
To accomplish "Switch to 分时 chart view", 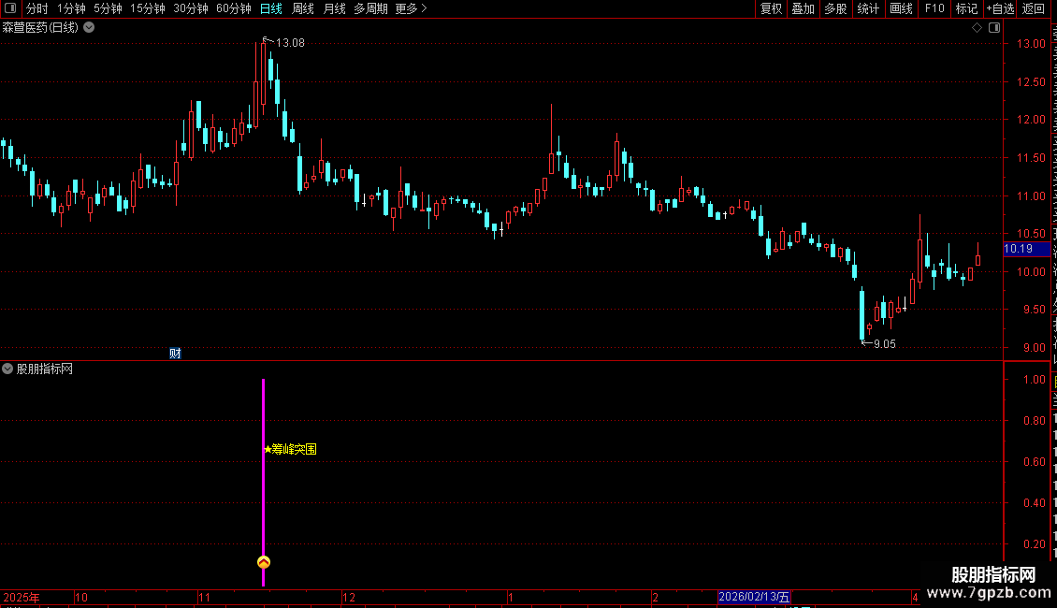I will click(37, 8).
